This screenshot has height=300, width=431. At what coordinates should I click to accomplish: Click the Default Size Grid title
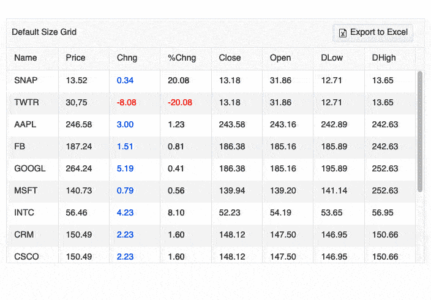tap(44, 32)
